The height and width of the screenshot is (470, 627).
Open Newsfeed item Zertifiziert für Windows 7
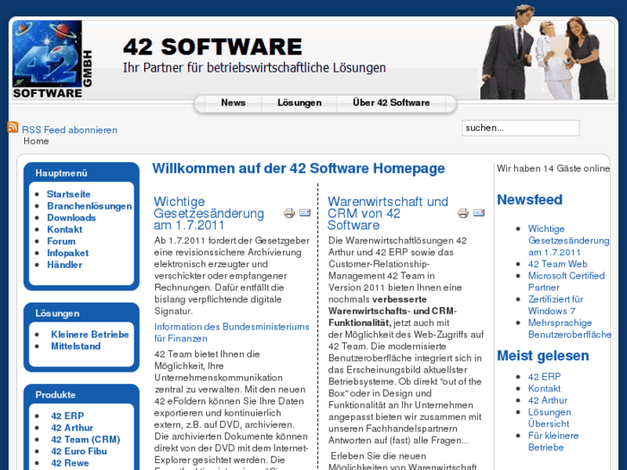point(555,305)
